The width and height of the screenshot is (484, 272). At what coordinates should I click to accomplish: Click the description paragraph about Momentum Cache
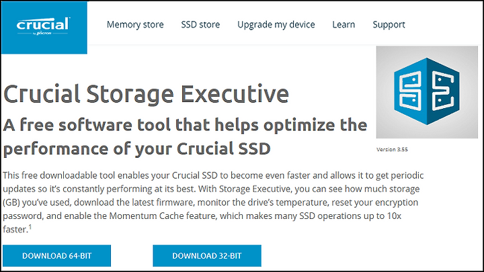(213, 202)
